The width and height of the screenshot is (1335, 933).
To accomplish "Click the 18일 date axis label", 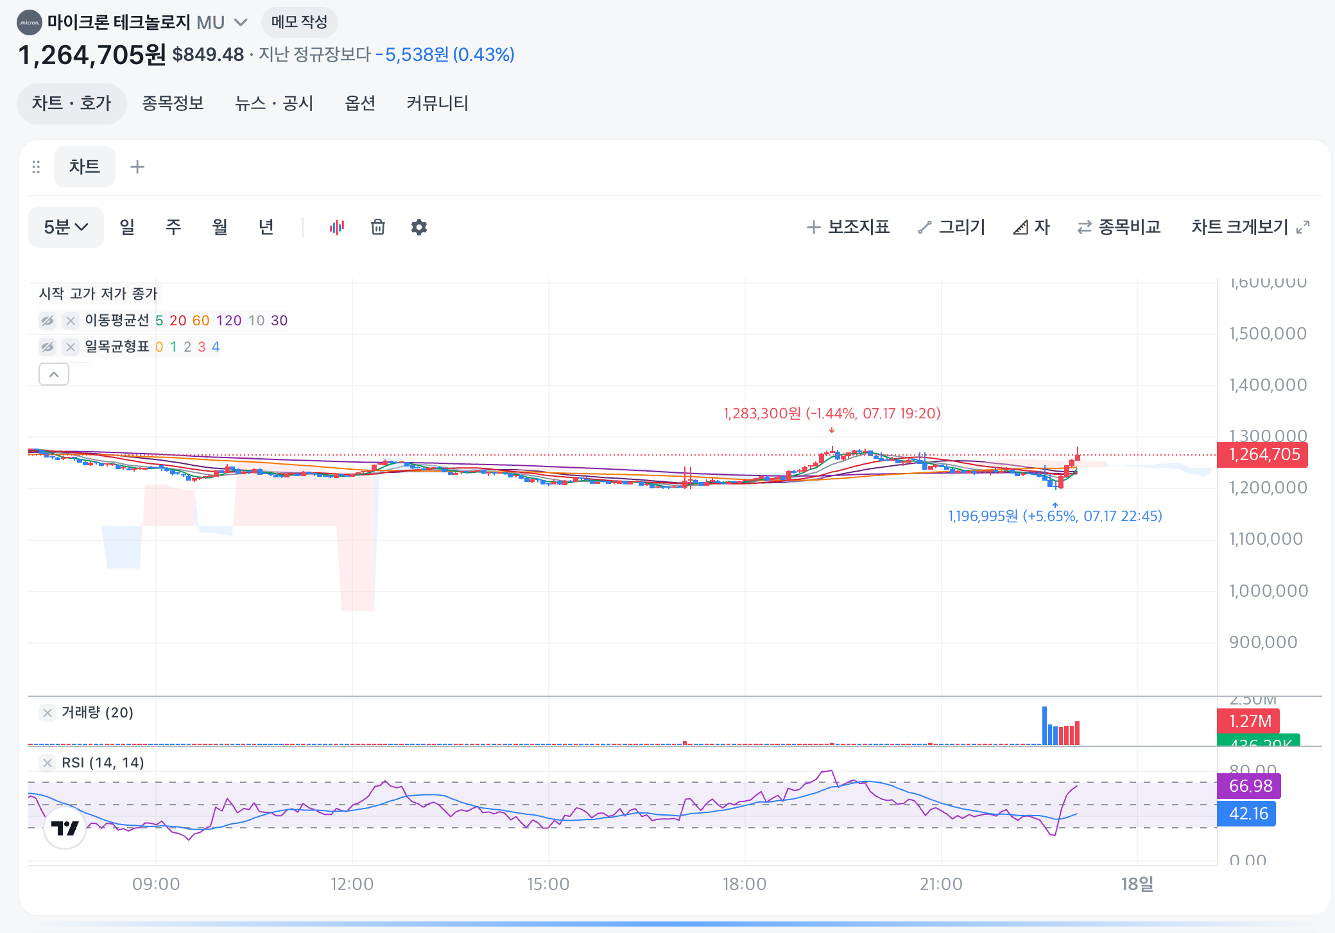I will 1137,884.
